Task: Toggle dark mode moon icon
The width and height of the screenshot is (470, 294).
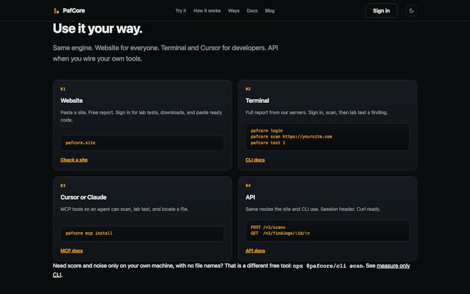Action: coord(411,11)
